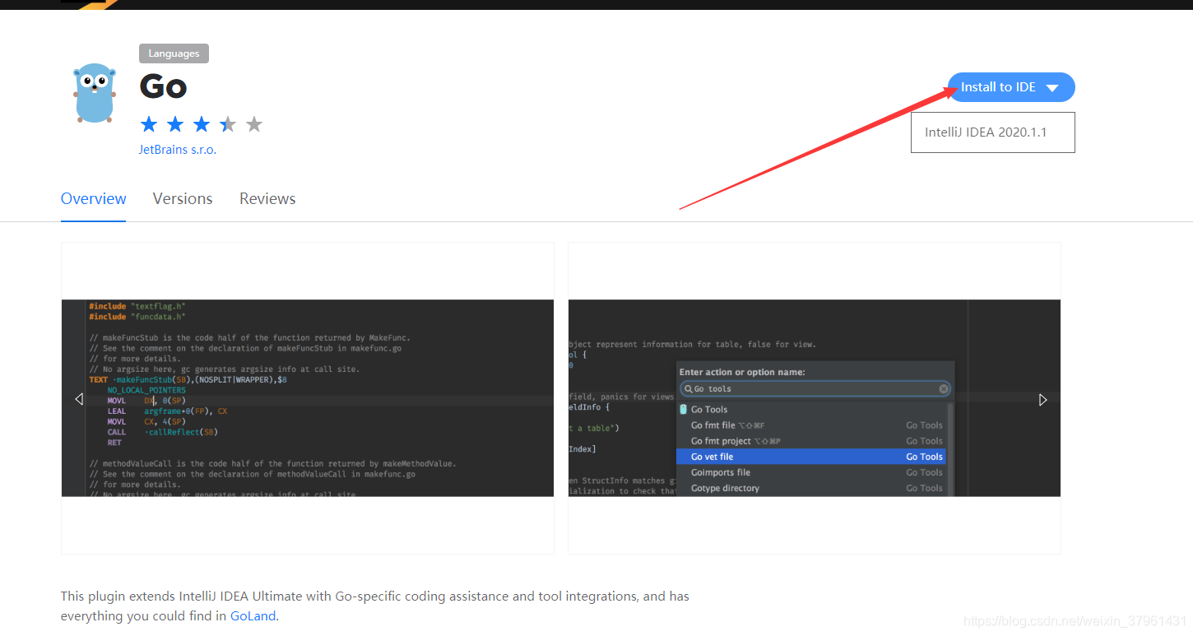Follow the GoLand link in the description
The image size is (1193, 636).
click(x=253, y=616)
